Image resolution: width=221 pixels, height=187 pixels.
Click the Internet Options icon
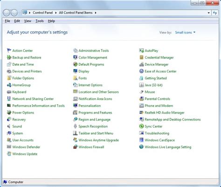tap(75, 85)
